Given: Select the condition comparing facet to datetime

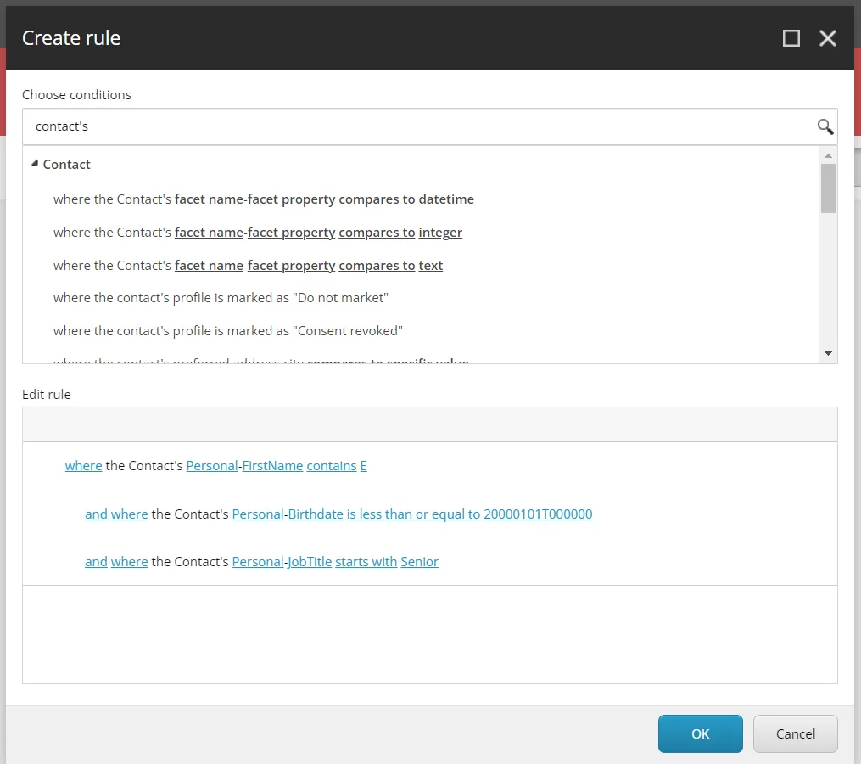Looking at the screenshot, I should [264, 199].
